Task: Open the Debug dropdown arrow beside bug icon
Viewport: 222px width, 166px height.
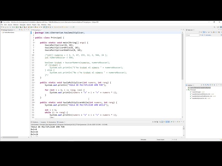Action: [x=15, y=27]
